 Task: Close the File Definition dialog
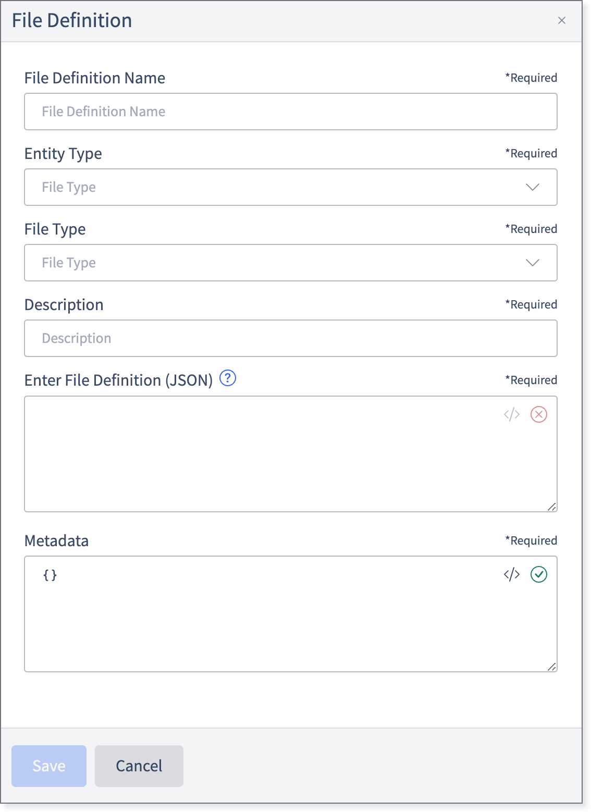click(x=562, y=20)
